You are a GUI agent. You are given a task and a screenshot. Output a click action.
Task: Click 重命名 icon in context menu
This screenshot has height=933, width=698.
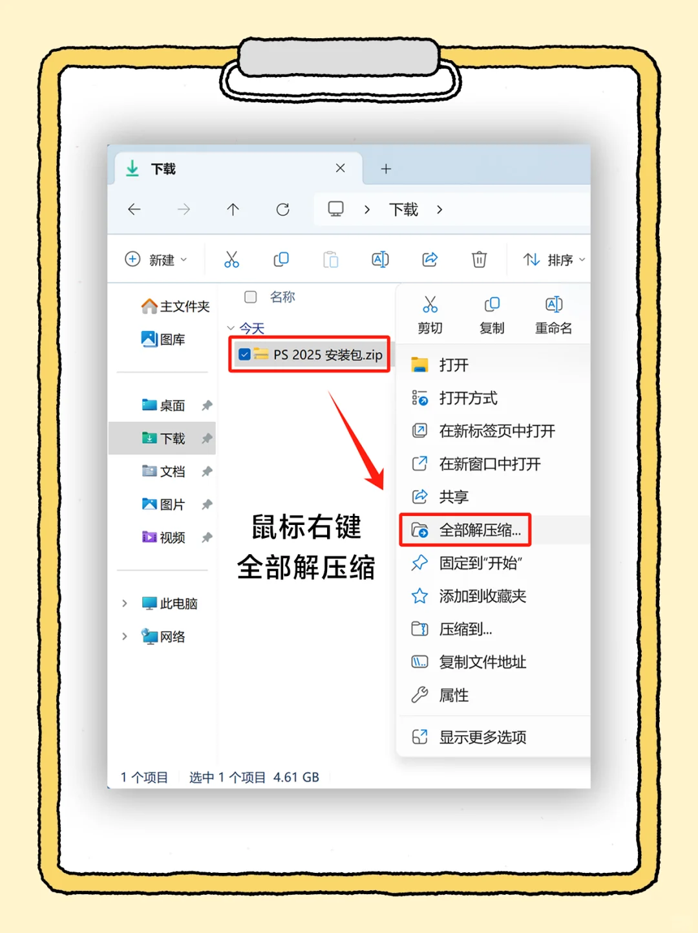(x=554, y=305)
